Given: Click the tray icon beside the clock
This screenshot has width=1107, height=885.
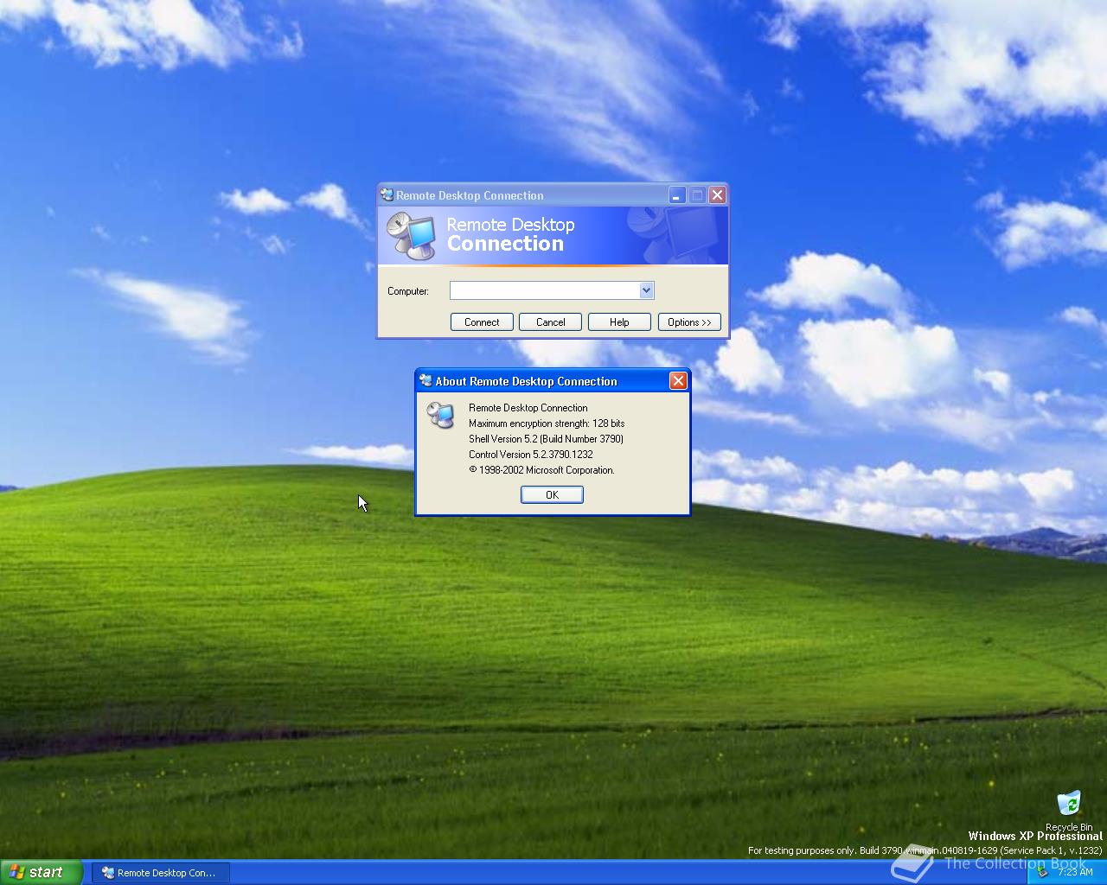Looking at the screenshot, I should pos(1041,872).
